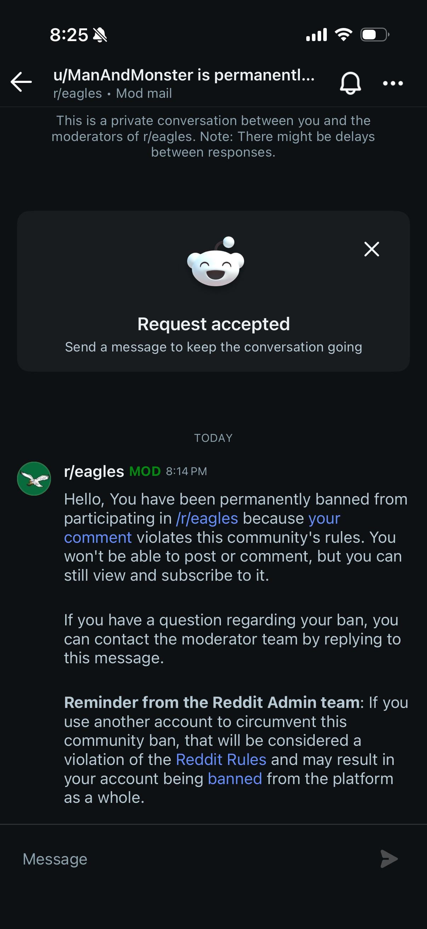Screen dimensions: 427x929
Task: Tap the r/eagles moderator avatar
Action: click(x=34, y=479)
